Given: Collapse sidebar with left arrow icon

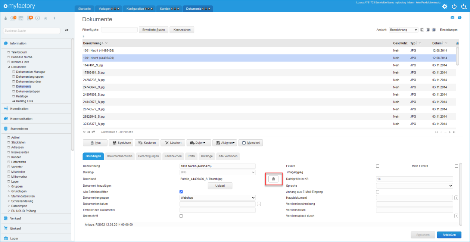Looking at the screenshot, I should [55, 18].
